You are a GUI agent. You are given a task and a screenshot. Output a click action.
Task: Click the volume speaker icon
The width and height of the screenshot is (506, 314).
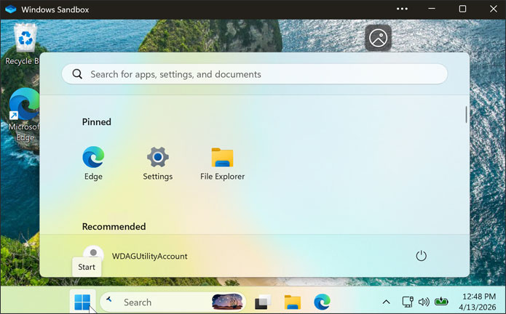424,302
